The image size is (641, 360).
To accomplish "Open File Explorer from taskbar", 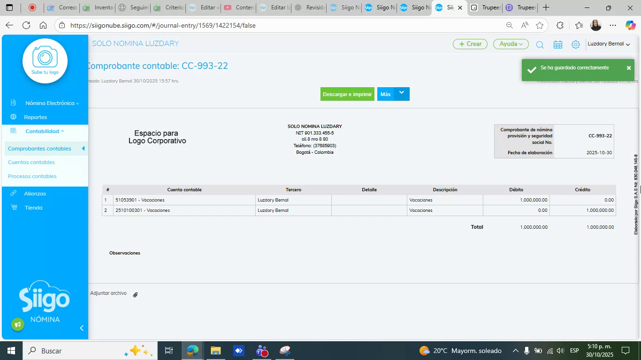I will (215, 351).
